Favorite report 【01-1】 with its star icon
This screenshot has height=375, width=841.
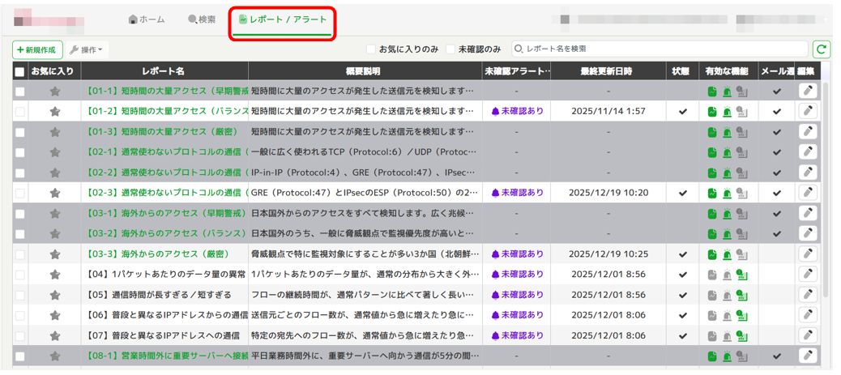(x=55, y=92)
